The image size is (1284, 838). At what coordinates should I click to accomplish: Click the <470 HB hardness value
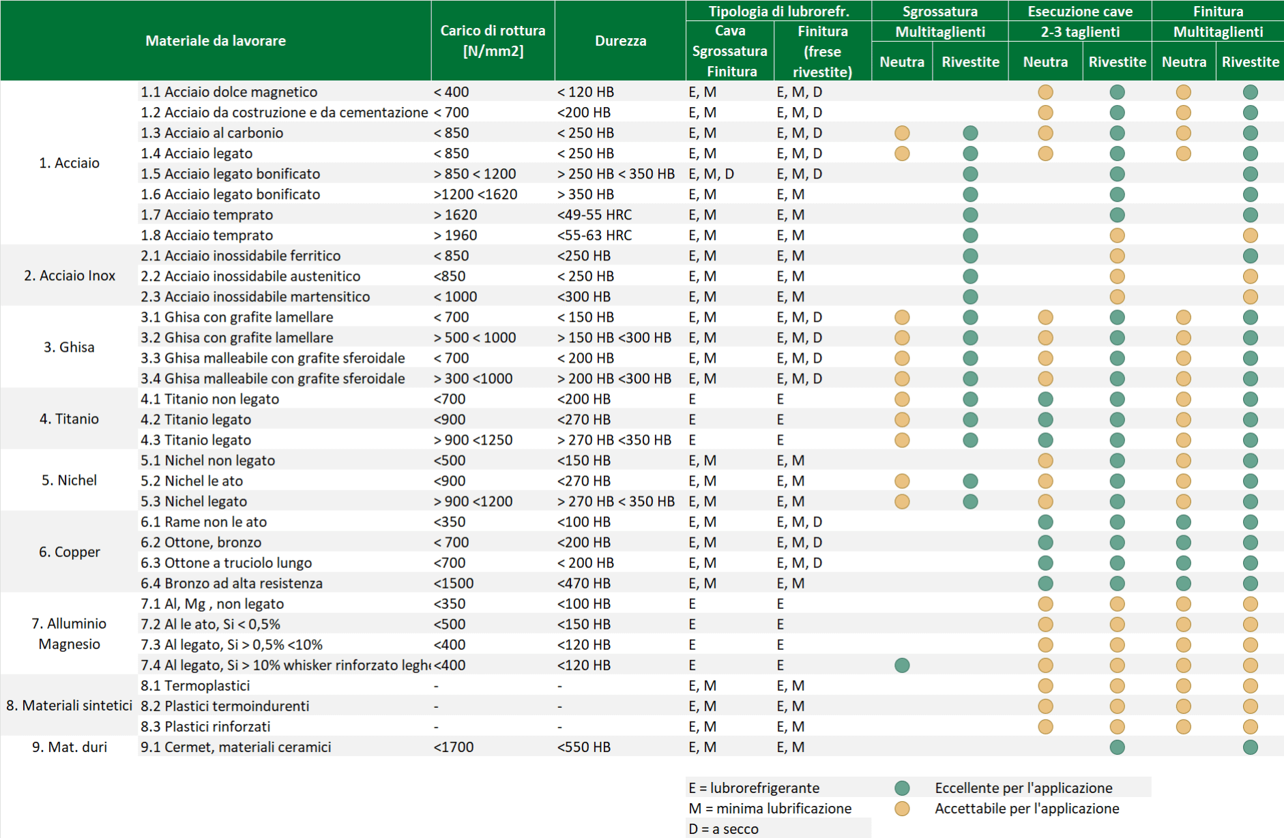point(584,583)
